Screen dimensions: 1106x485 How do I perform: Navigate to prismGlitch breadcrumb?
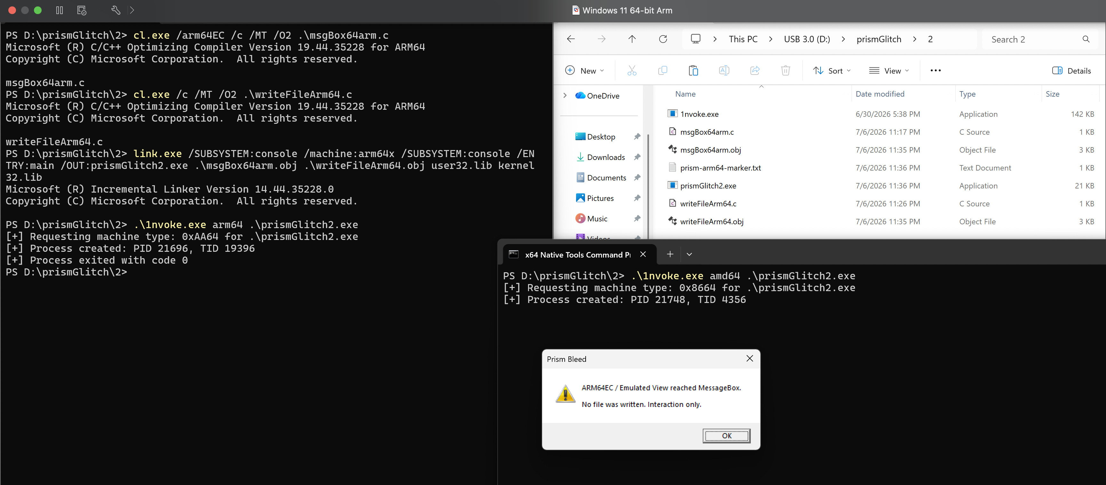tap(879, 39)
